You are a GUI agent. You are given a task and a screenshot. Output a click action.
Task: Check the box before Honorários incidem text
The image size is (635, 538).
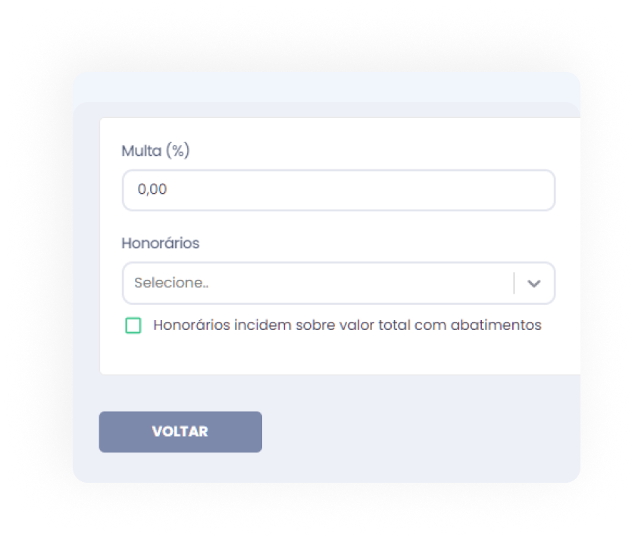click(x=133, y=326)
